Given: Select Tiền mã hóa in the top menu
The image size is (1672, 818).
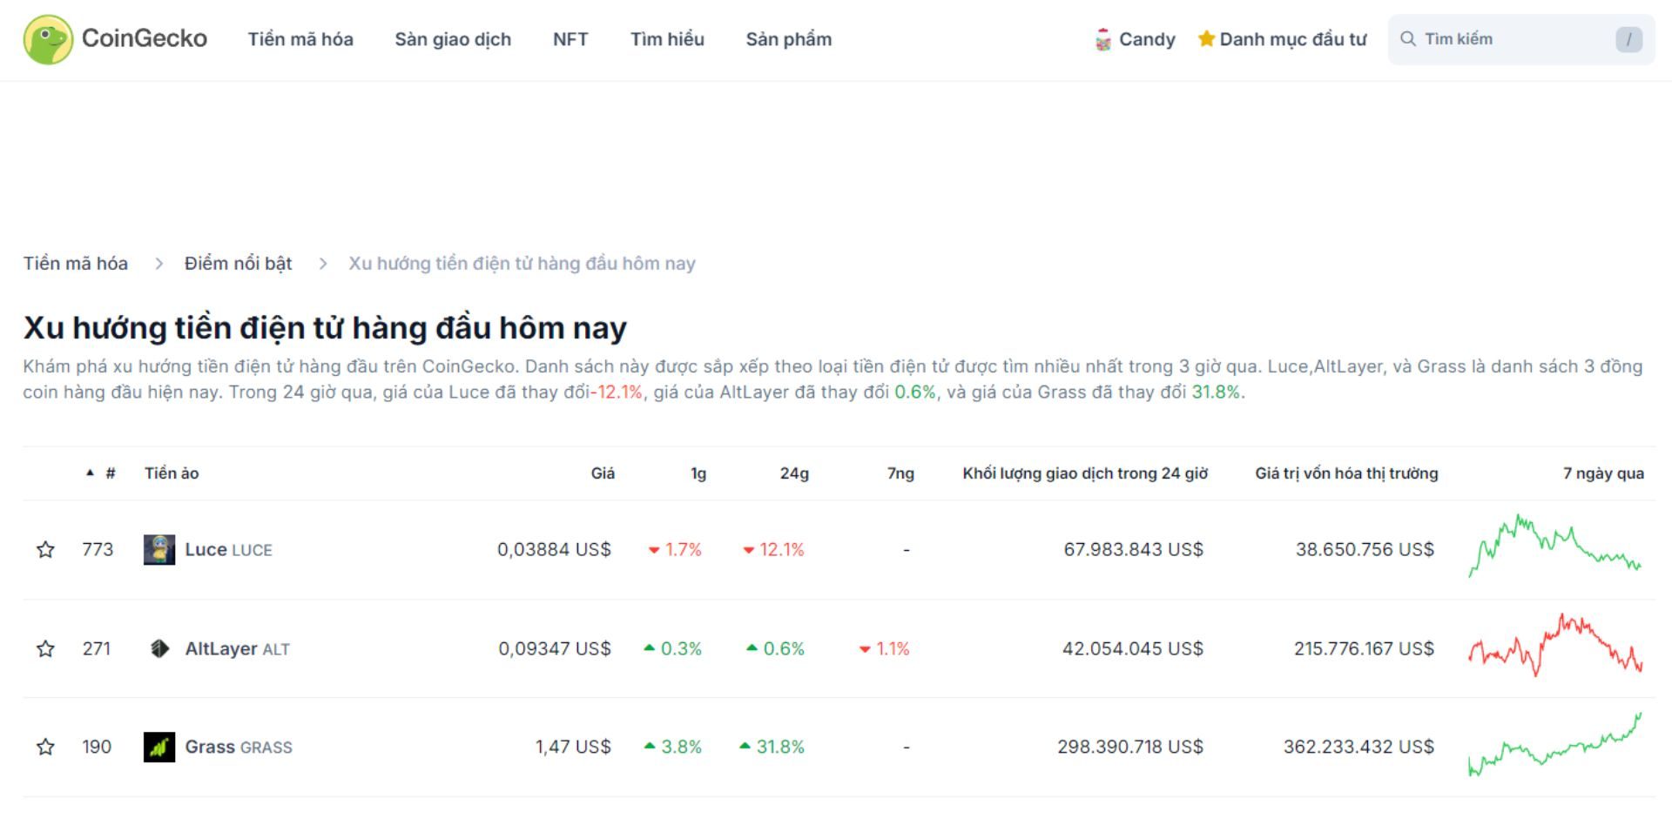Looking at the screenshot, I should pos(300,39).
